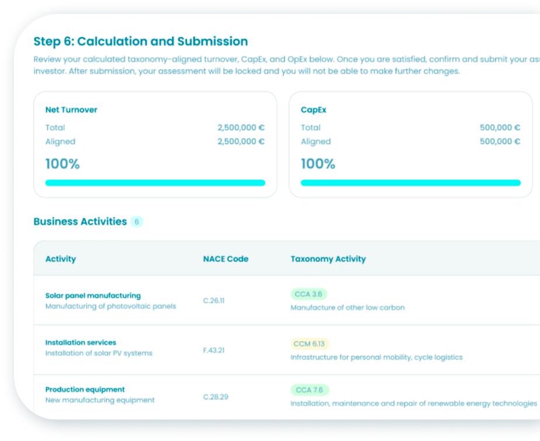Click NACE code F.43.21

(214, 350)
